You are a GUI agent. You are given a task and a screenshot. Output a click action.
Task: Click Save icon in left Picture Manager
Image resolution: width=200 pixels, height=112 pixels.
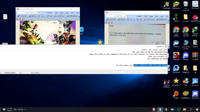[x=30, y=16]
